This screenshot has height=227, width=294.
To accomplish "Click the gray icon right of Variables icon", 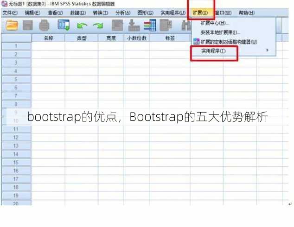I will 166,25.
